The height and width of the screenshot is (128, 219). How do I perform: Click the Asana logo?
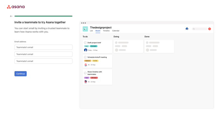pyautogui.click(x=16, y=7)
